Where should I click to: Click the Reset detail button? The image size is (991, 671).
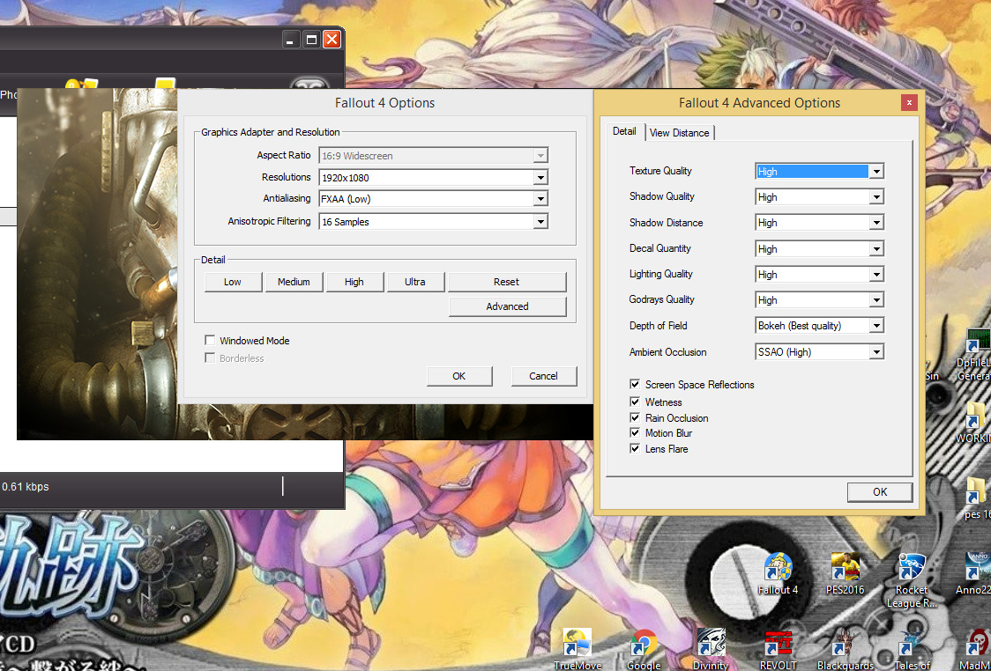(507, 282)
